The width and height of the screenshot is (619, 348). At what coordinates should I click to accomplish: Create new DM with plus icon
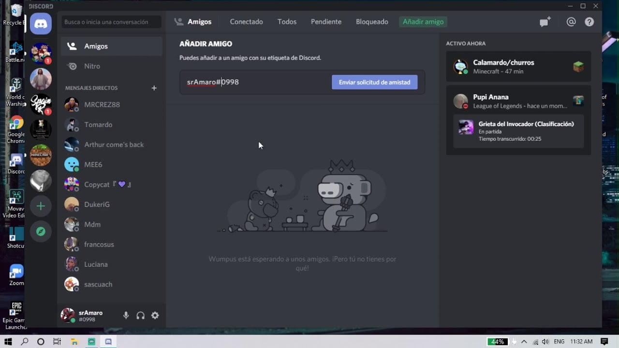(x=154, y=88)
